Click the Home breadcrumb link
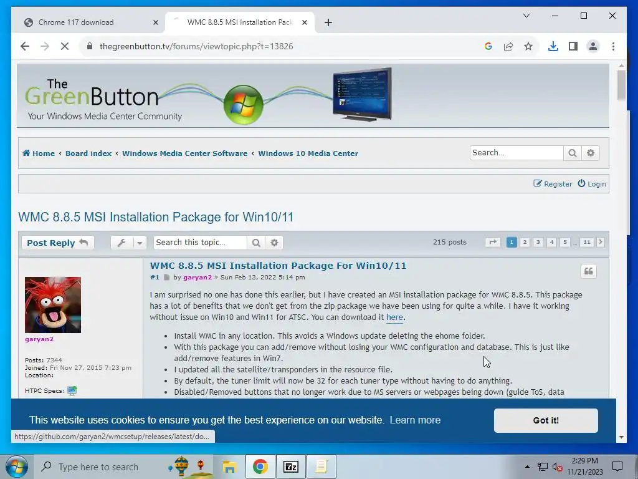Viewport: 638px width, 479px height. 39,153
